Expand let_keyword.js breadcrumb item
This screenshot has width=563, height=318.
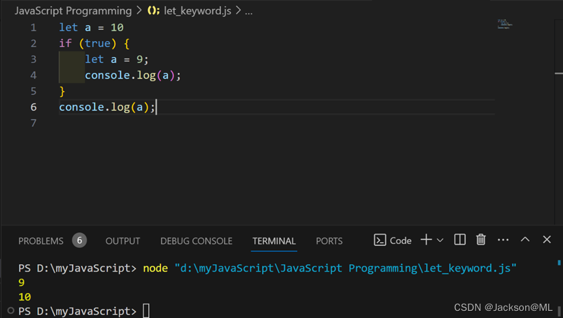coord(197,11)
